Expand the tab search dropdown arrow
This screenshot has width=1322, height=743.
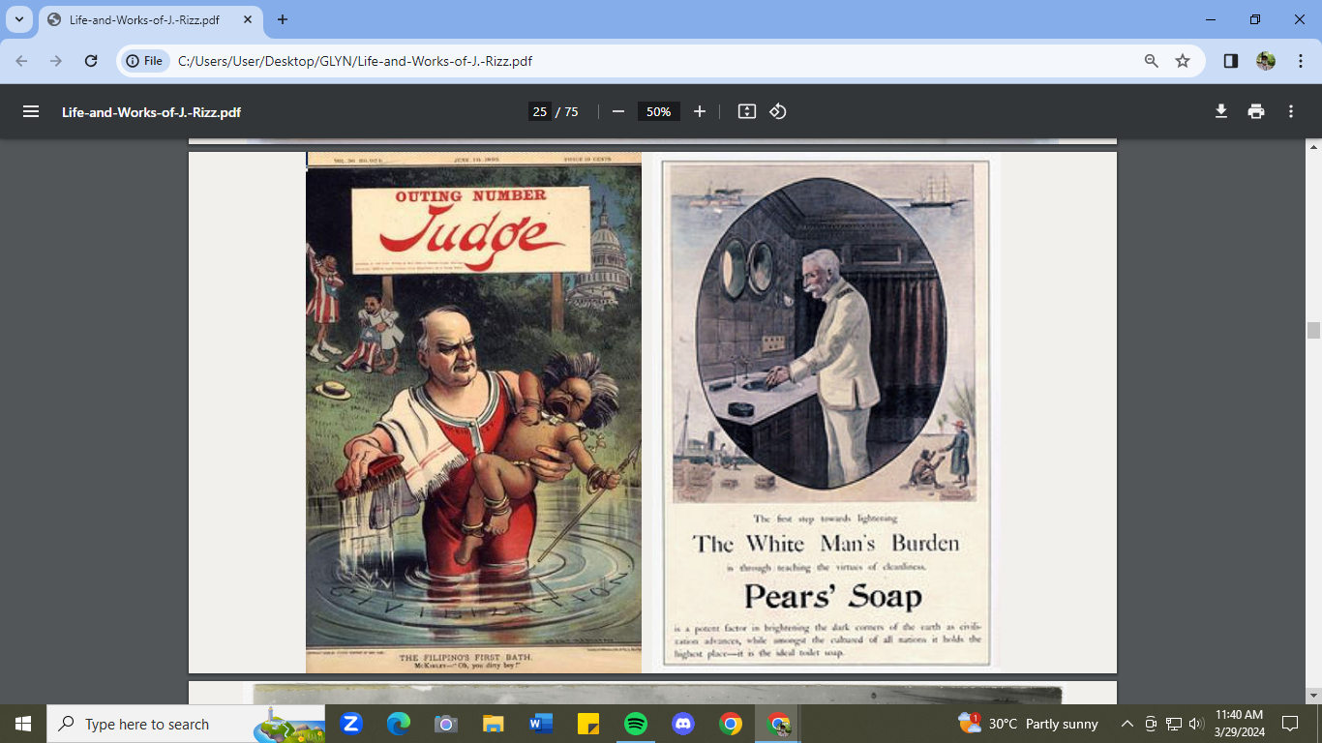[x=19, y=19]
